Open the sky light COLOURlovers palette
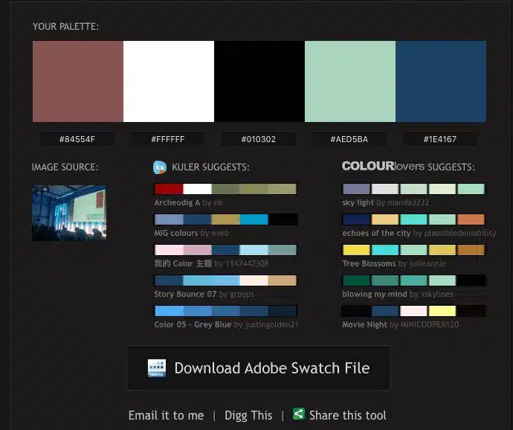 tap(413, 189)
